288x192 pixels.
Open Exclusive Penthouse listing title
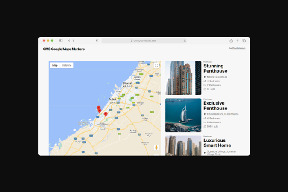tap(215, 106)
